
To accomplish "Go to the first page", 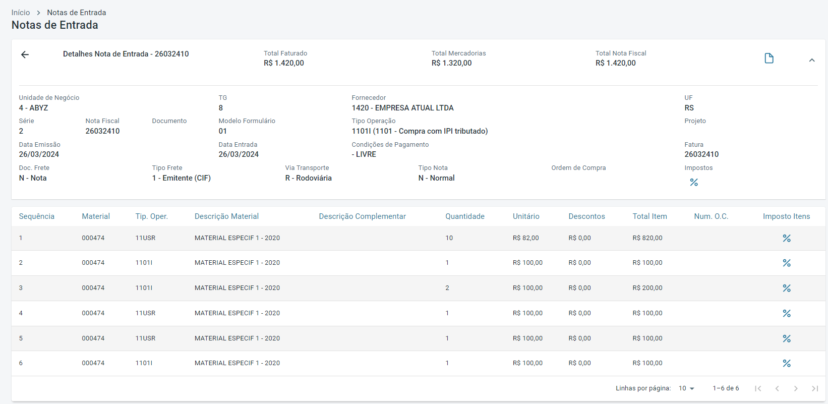I will click(x=758, y=388).
